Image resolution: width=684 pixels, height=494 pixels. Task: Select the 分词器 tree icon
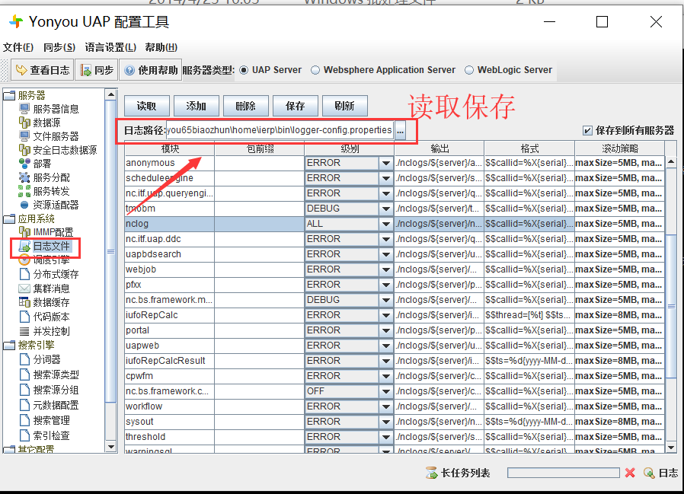pyautogui.click(x=24, y=359)
